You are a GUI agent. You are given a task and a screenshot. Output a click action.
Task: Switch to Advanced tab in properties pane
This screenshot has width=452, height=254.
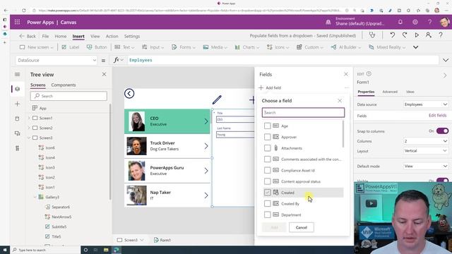390,92
